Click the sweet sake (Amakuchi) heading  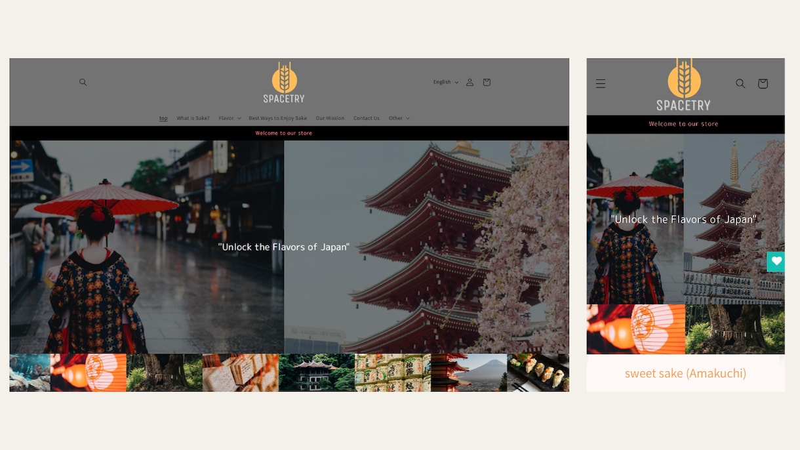685,373
